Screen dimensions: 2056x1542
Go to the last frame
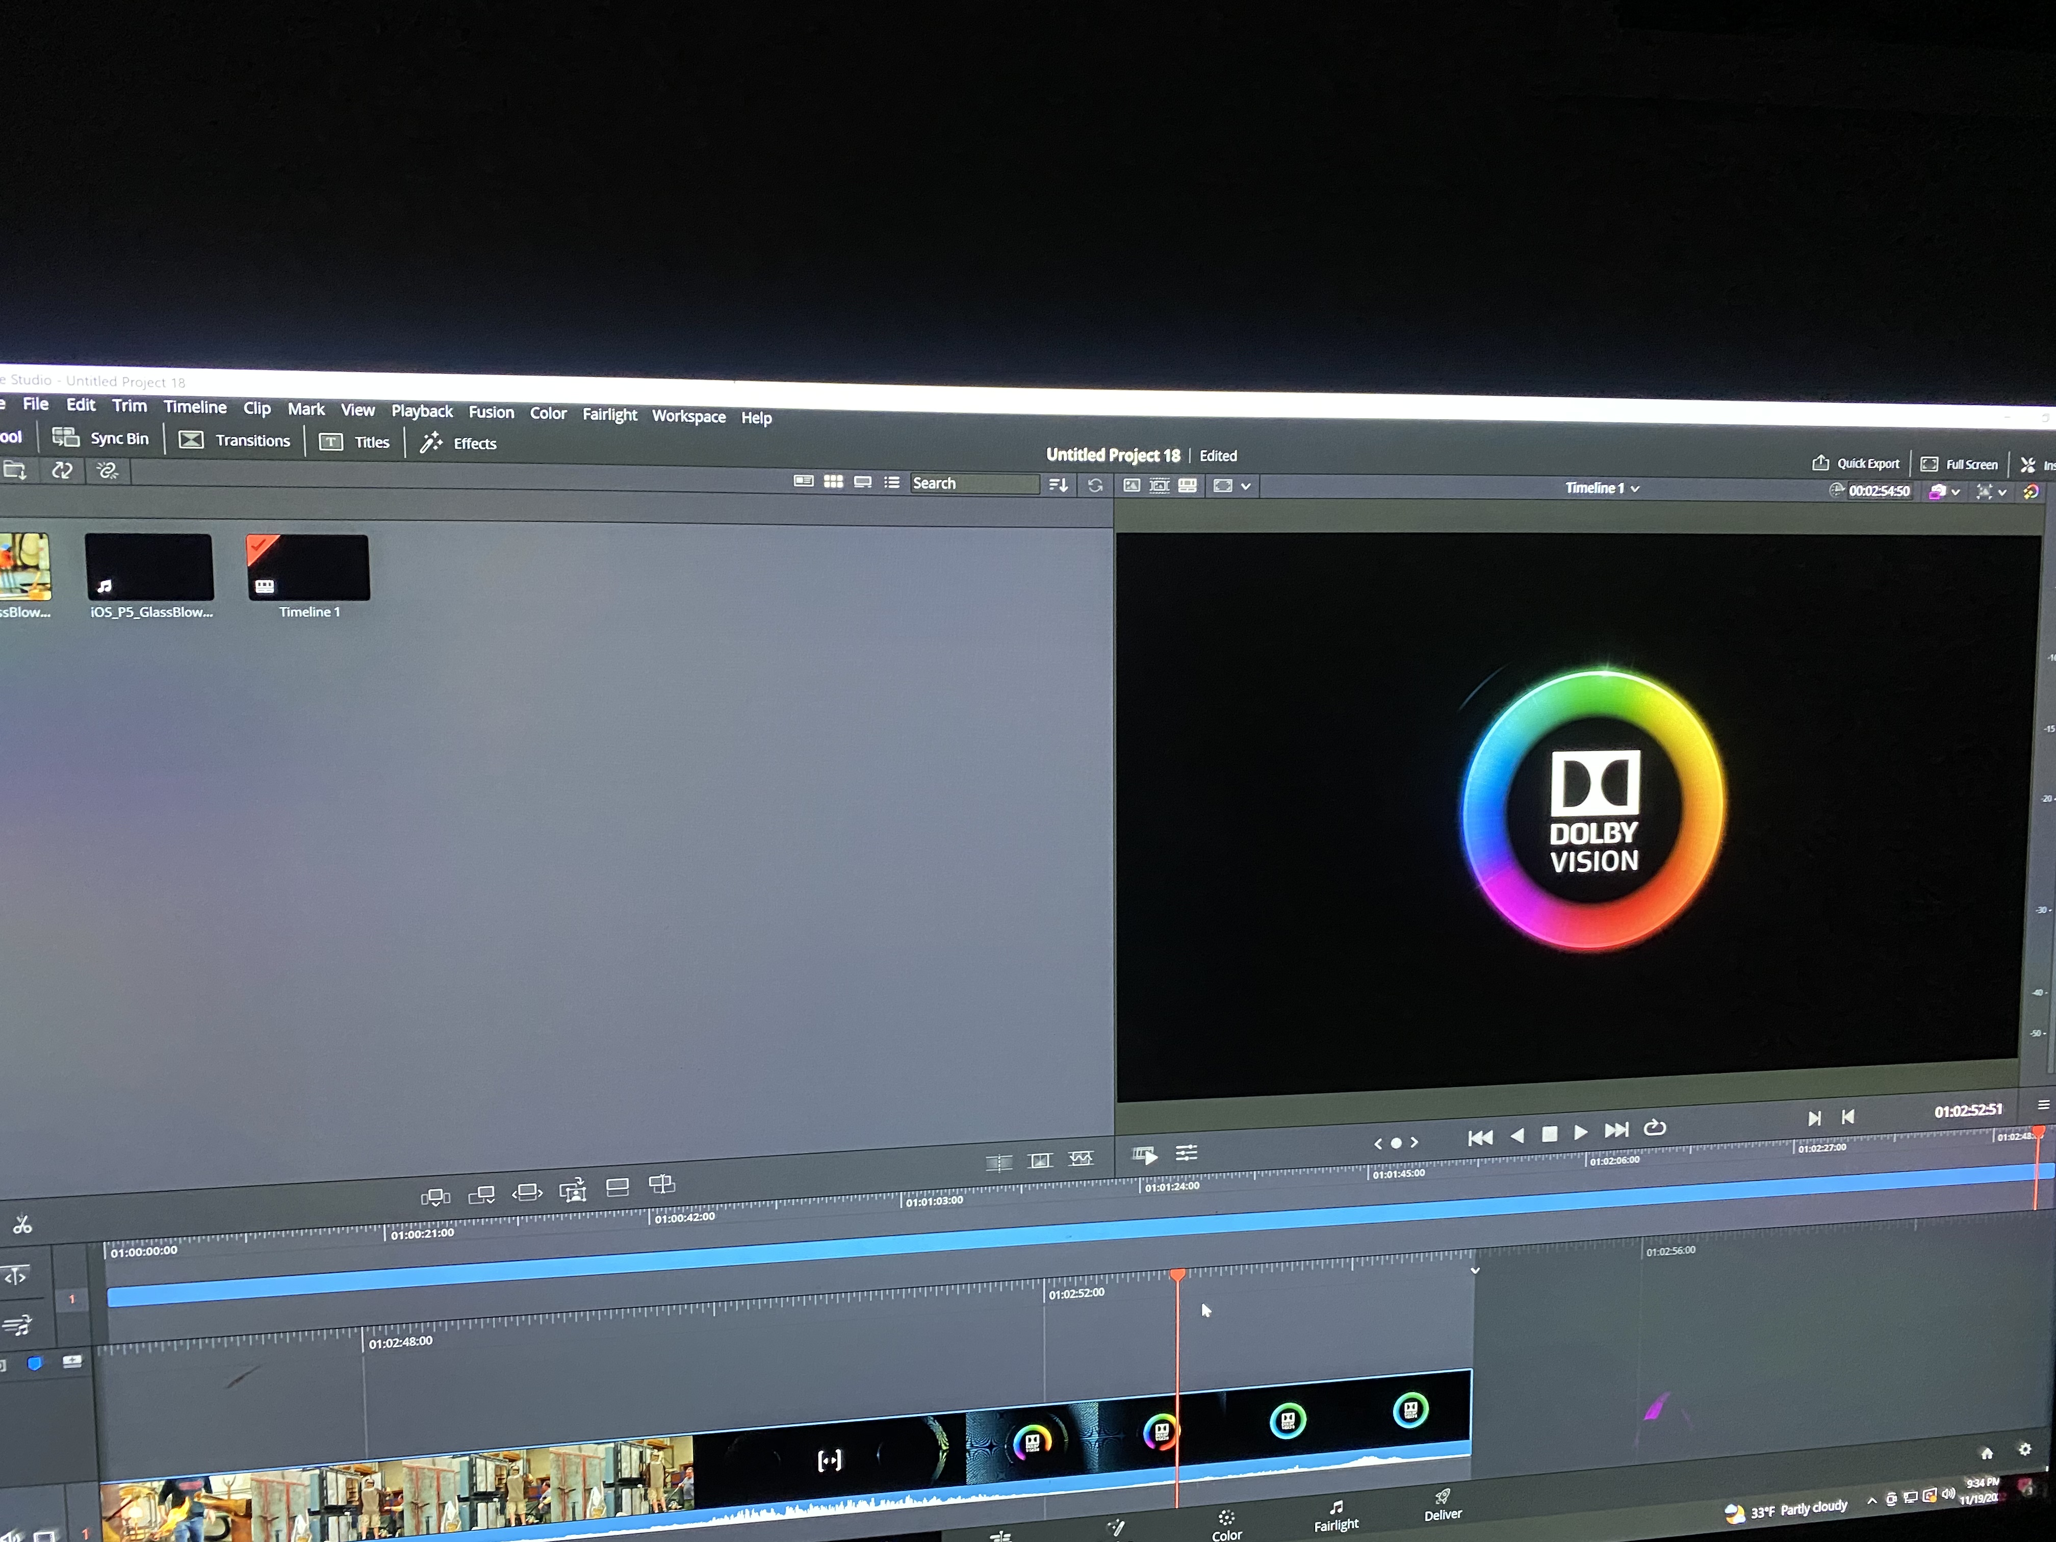1616,1130
